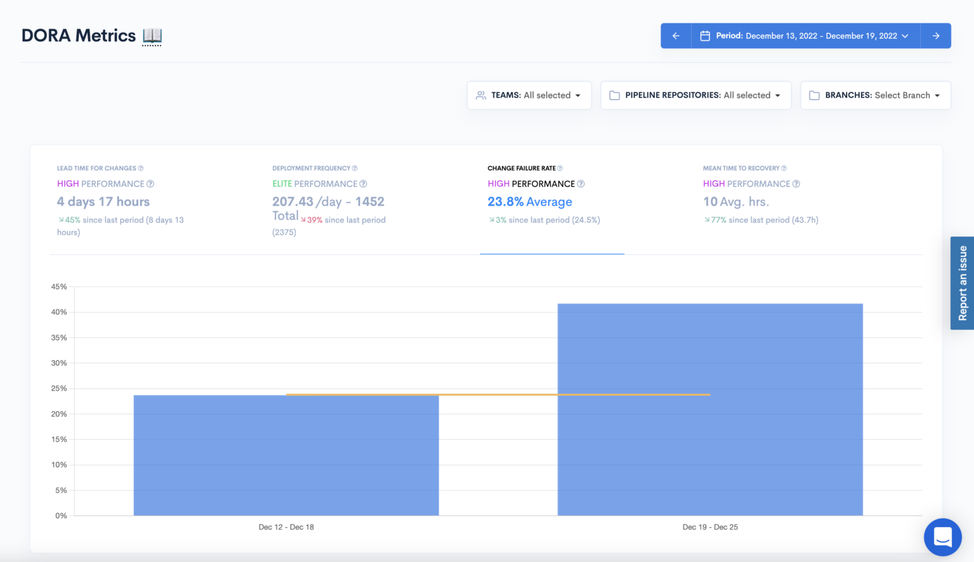Viewport: 974px width, 562px height.
Task: Click the Report an issue button
Action: click(961, 283)
